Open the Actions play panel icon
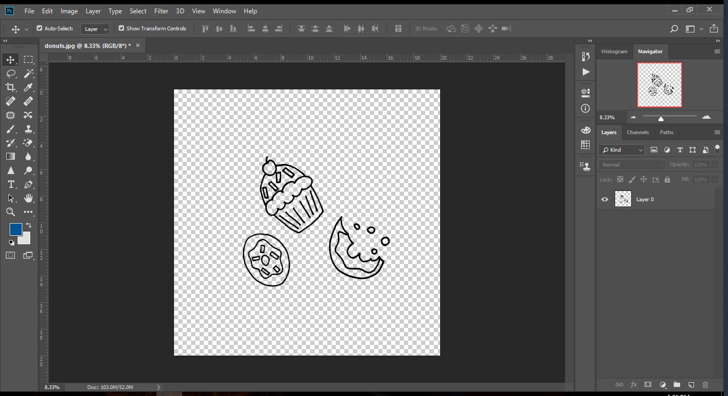The image size is (728, 396). pyautogui.click(x=586, y=72)
